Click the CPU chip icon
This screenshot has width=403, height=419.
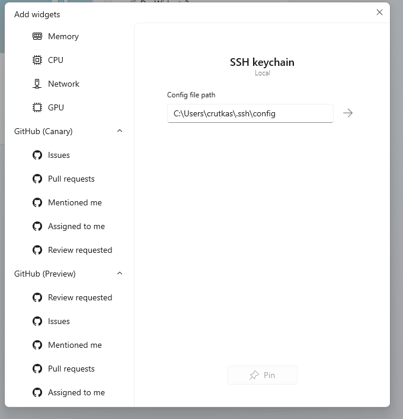pos(37,60)
